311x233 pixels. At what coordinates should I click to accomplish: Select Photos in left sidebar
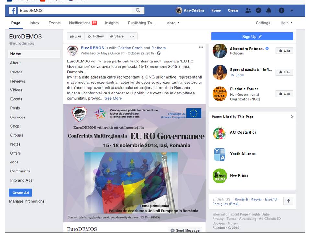[16, 72]
